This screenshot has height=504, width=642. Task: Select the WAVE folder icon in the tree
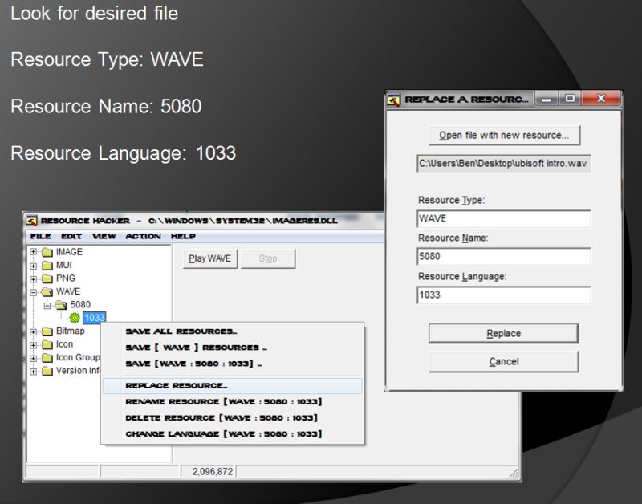tap(48, 291)
